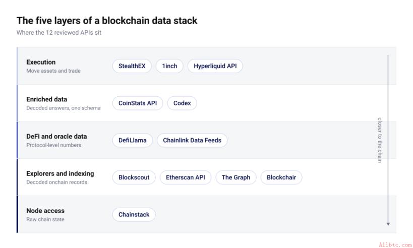
Task: Select the Codex pill
Action: [x=182, y=103]
